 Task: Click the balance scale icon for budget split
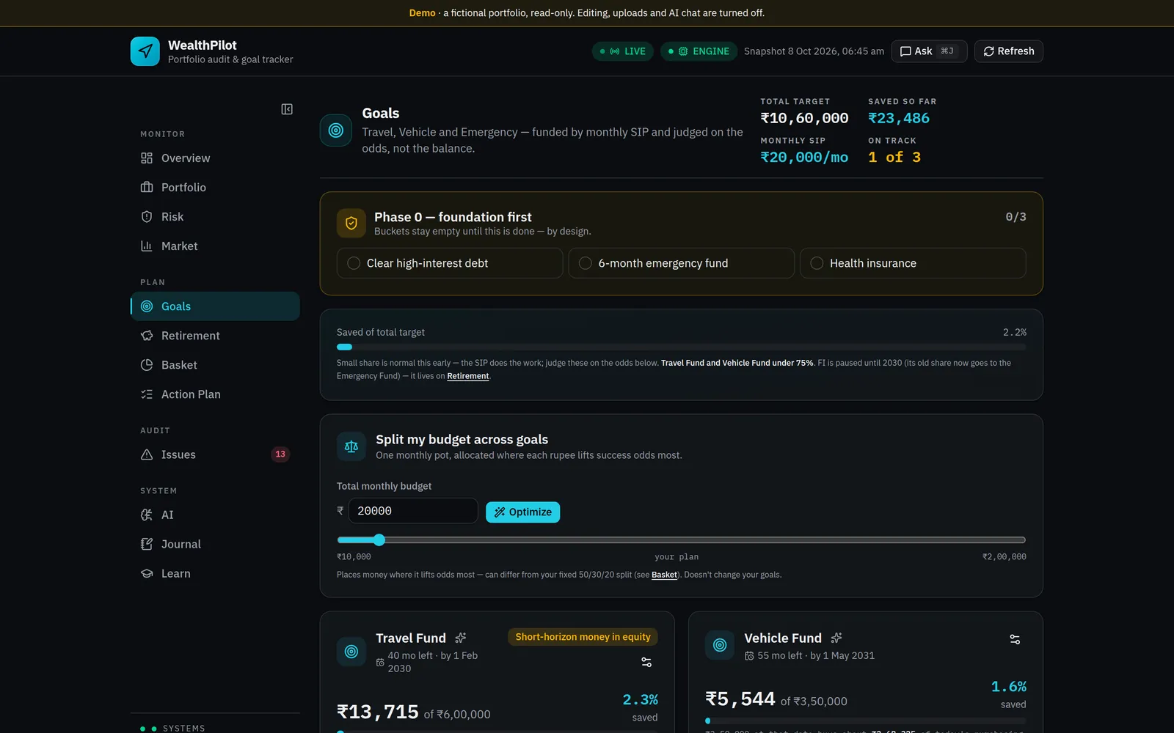click(351, 446)
